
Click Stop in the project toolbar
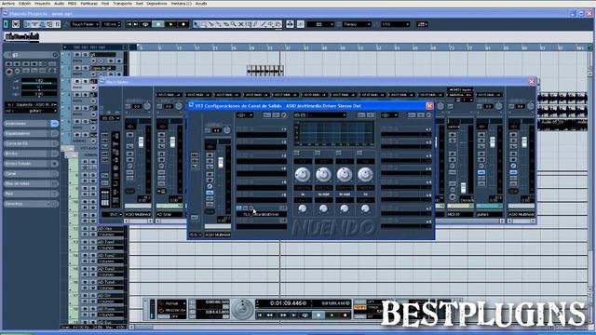click(x=158, y=24)
